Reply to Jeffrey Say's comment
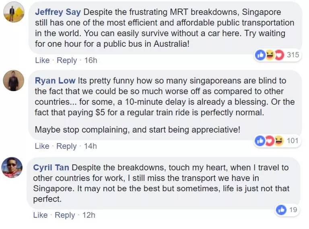 tap(67, 60)
